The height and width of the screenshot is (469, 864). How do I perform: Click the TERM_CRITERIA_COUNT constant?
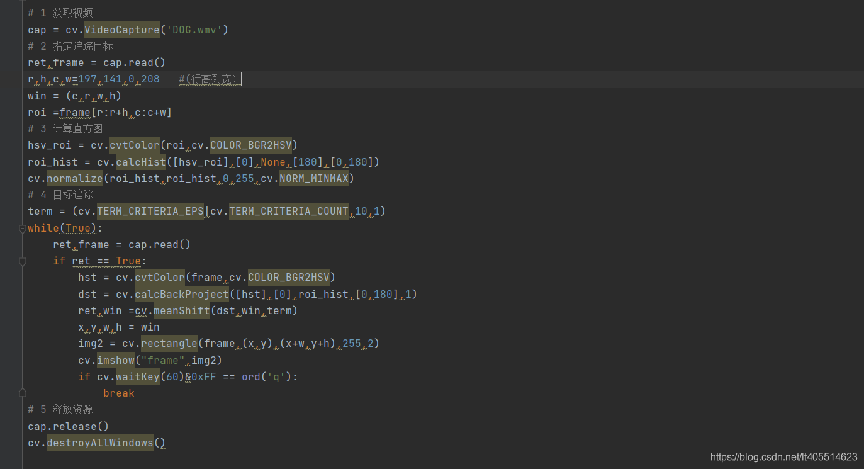(289, 211)
